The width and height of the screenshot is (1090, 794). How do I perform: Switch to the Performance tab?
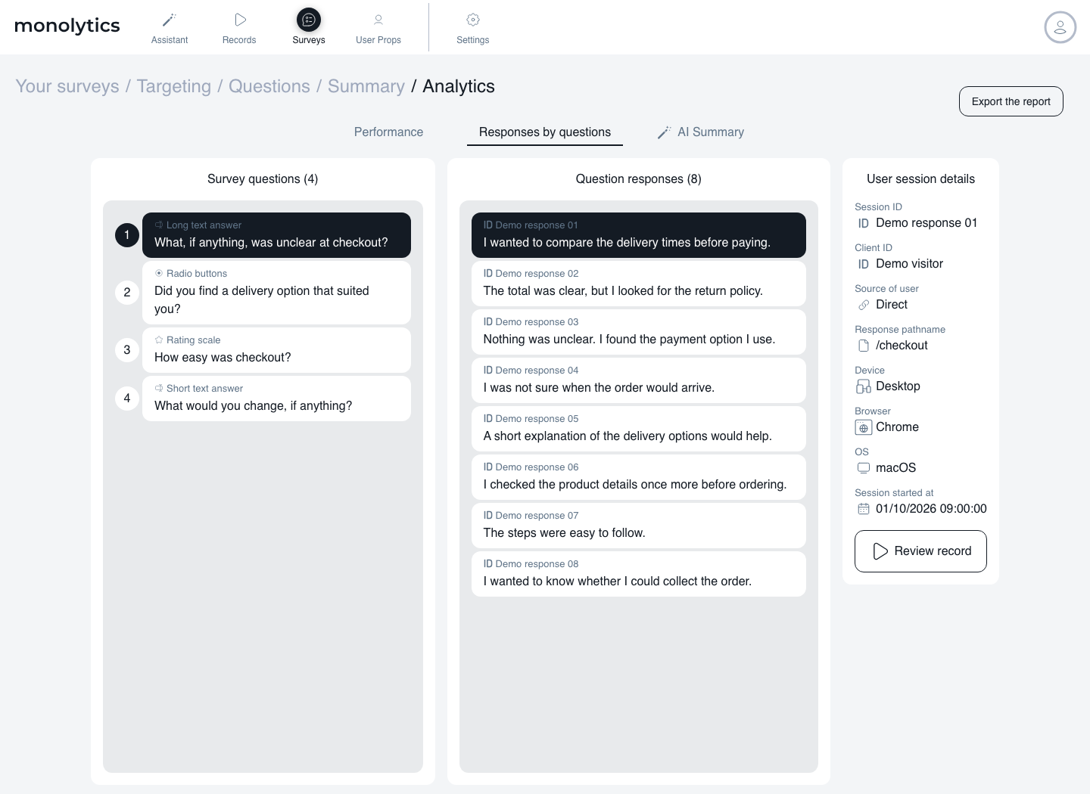[388, 132]
